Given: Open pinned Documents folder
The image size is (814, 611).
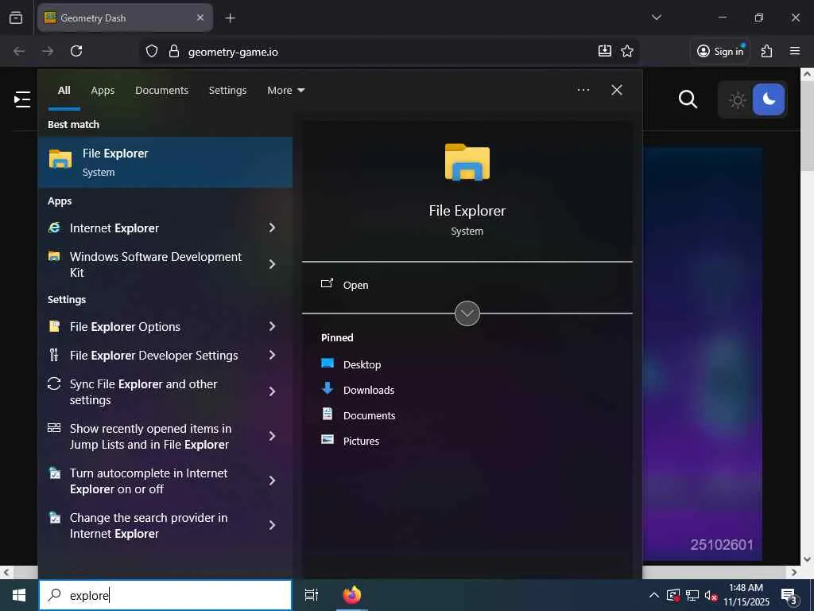Looking at the screenshot, I should click(x=359, y=415).
